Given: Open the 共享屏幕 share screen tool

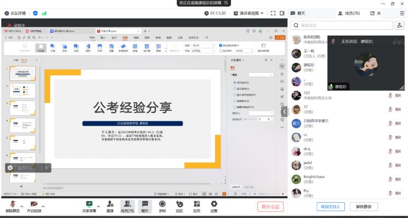Looking at the screenshot, I should [x=89, y=207].
